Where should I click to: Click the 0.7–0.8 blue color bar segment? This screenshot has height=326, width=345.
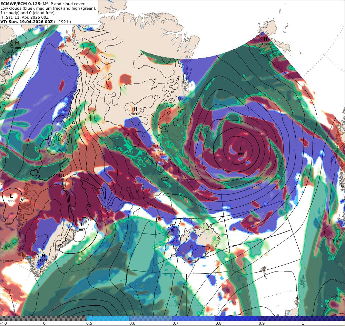[x=194, y=318]
